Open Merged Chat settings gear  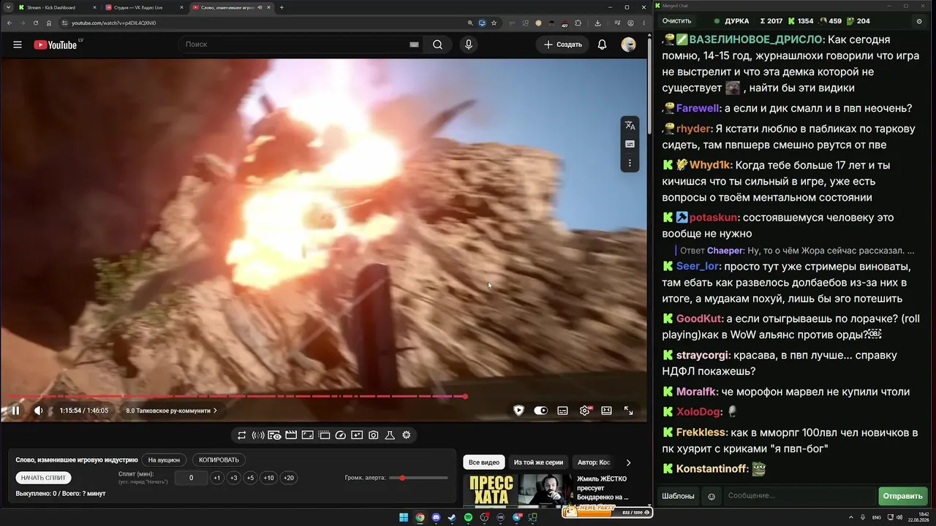pos(919,21)
